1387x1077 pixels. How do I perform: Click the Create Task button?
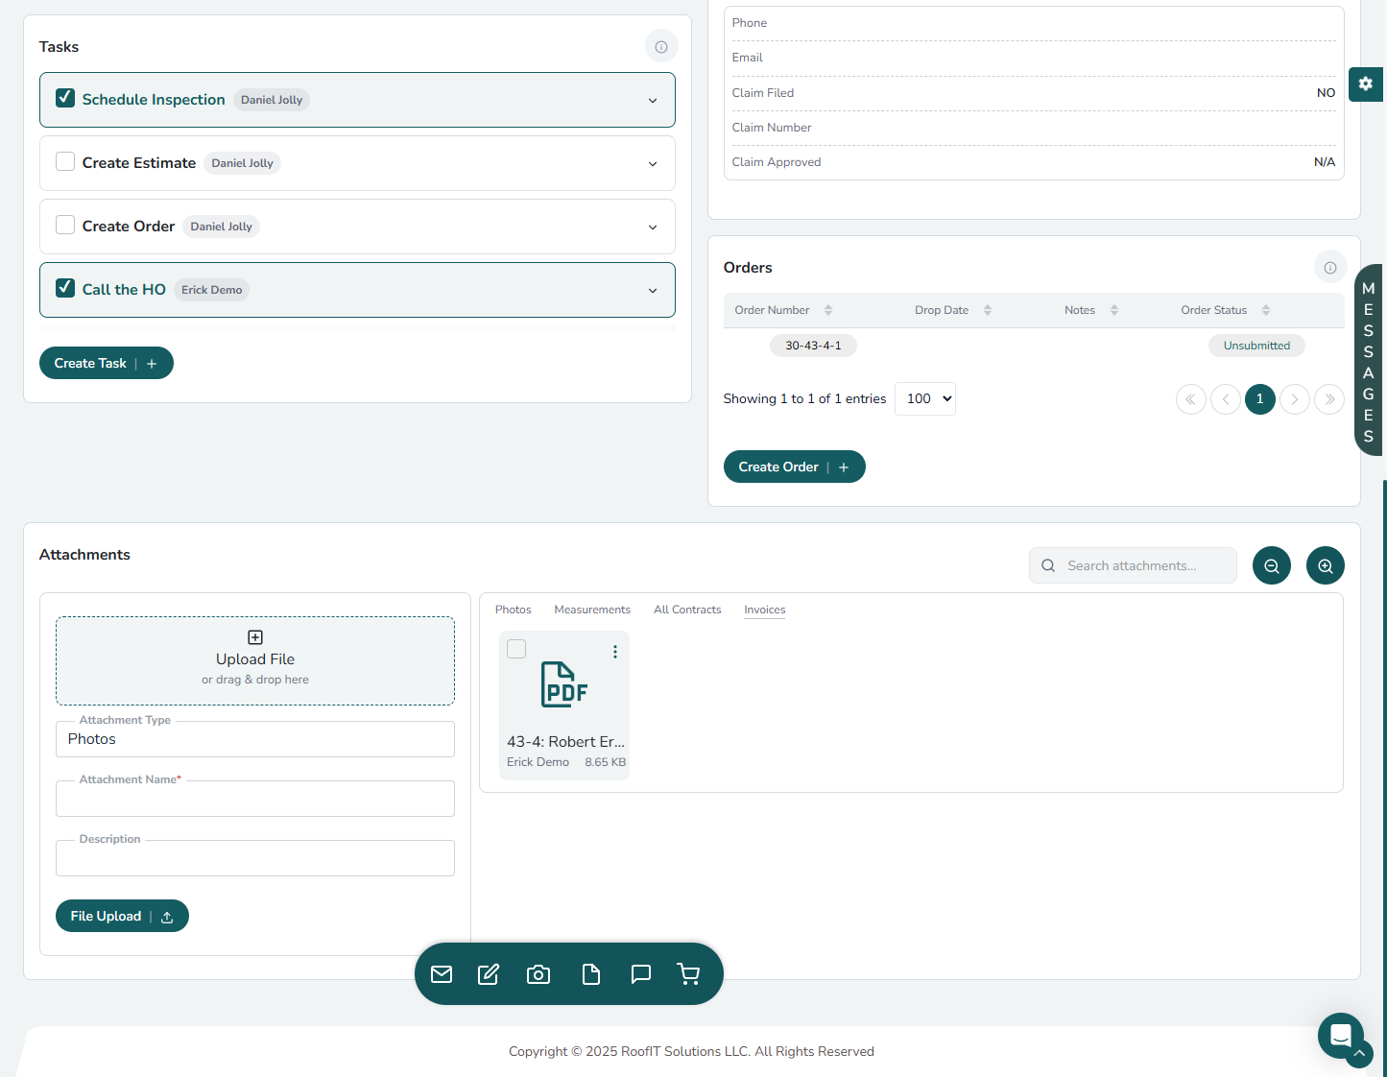click(106, 363)
